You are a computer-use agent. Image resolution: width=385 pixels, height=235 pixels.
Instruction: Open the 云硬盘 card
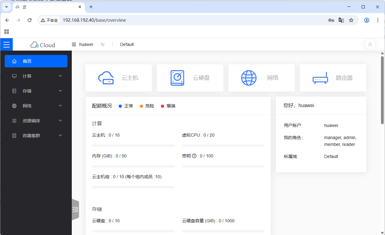(190, 78)
